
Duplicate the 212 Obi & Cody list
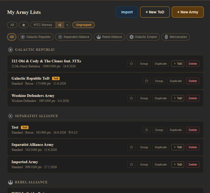[x=161, y=64]
